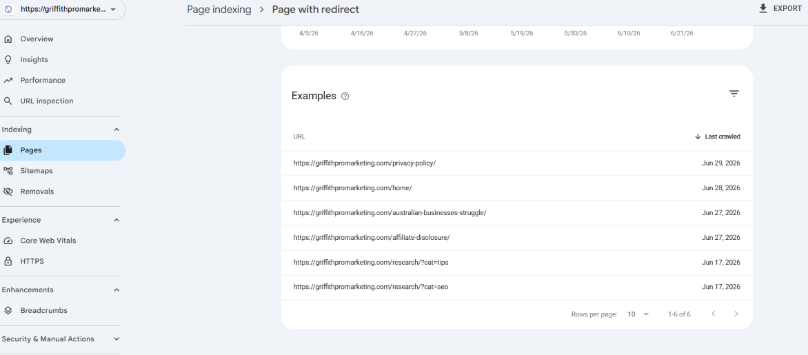The image size is (808, 355).
Task: Click the Breadcrumbs layers icon
Action: tap(8, 311)
